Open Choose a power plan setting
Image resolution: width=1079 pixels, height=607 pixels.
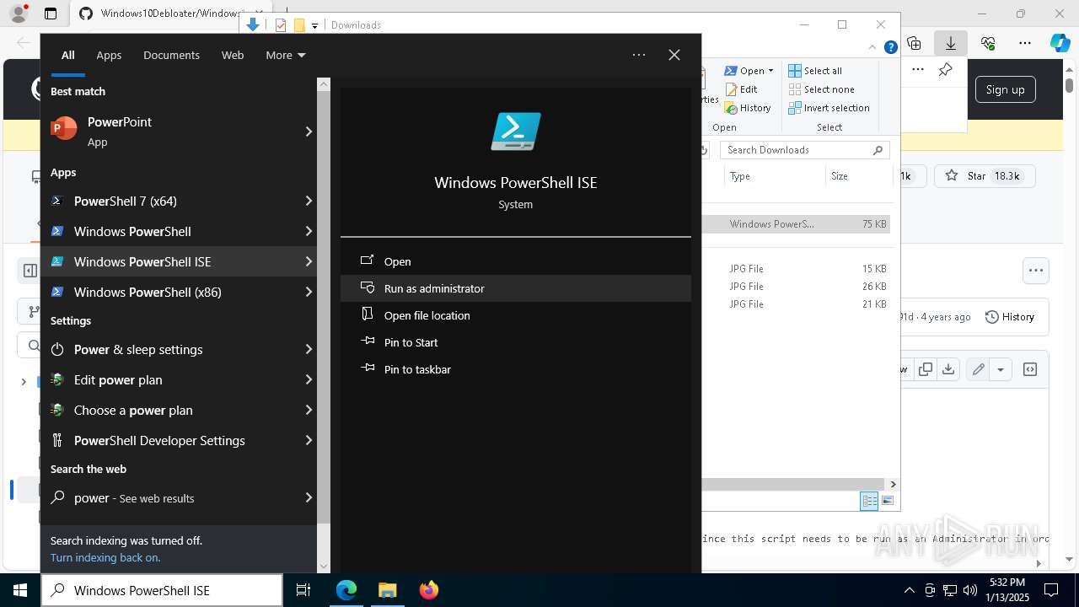[179, 410]
